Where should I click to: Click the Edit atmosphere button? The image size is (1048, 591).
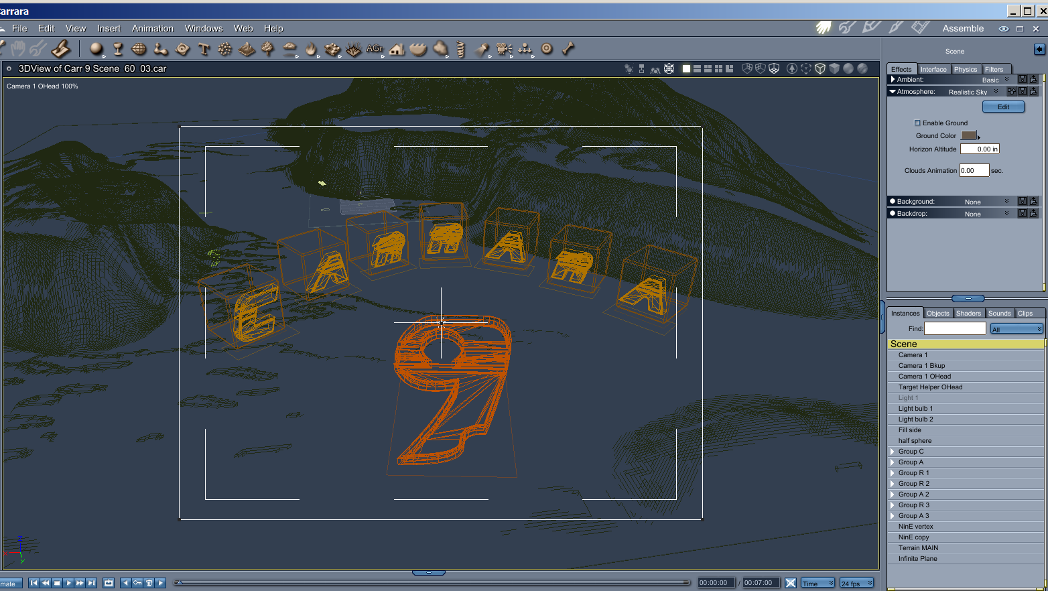(1003, 107)
